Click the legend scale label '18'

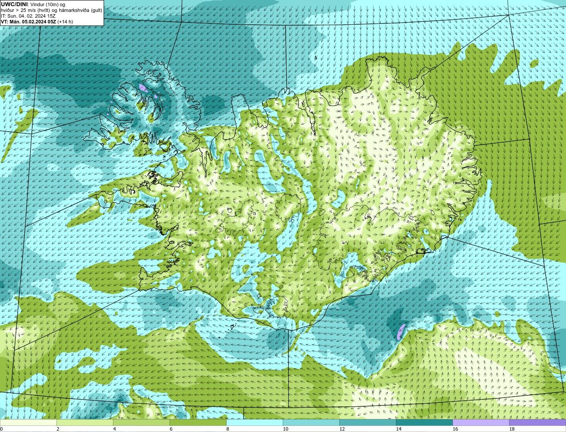(x=512, y=429)
